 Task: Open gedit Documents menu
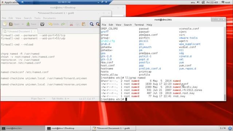point(49,18)
